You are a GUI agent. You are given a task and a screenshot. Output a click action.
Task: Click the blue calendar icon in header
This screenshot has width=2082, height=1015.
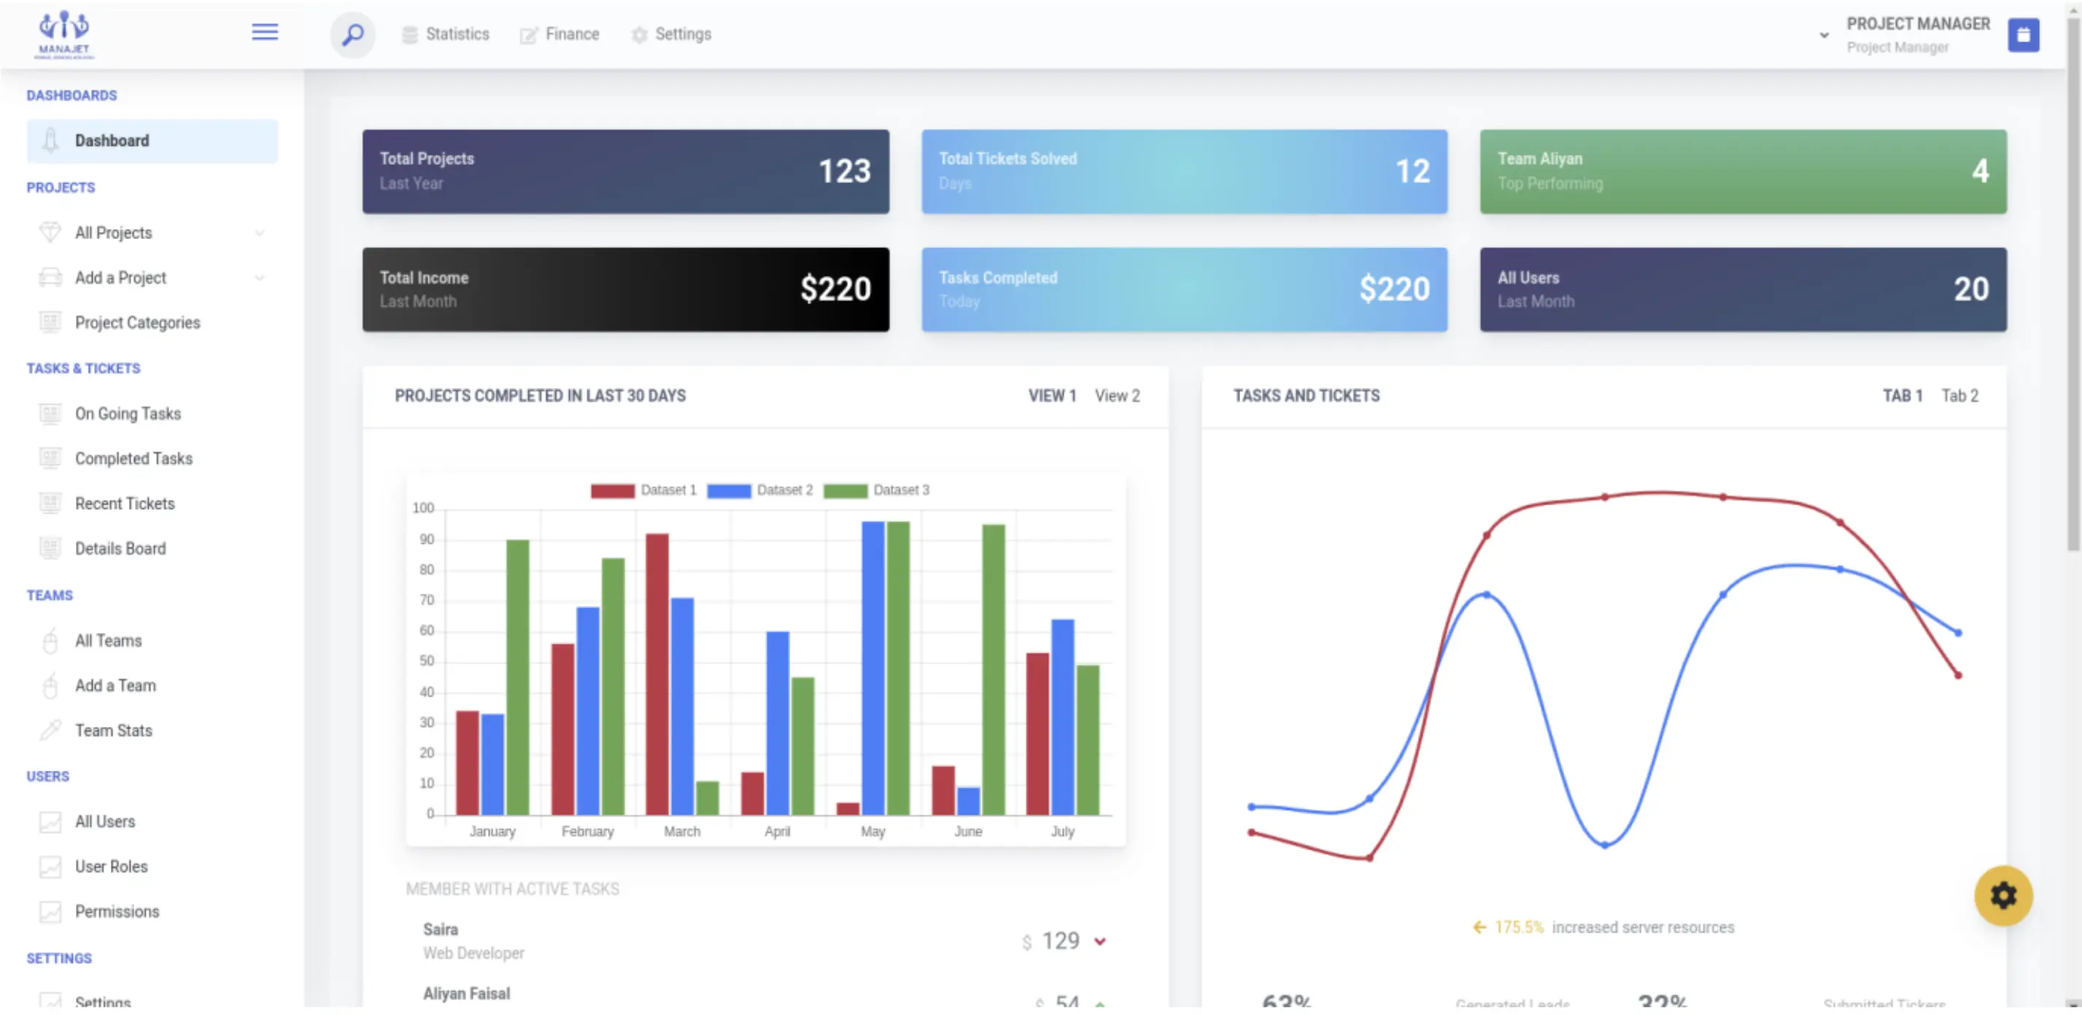click(2023, 35)
